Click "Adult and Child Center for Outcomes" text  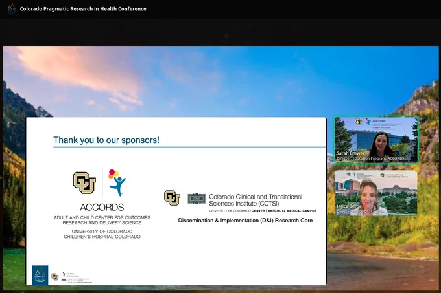102,217
